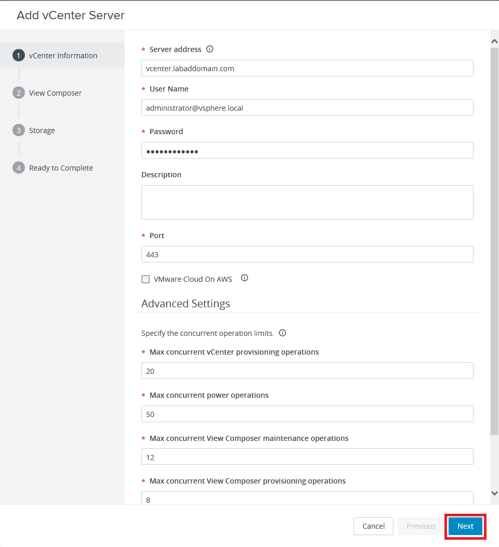This screenshot has height=547, width=499.
Task: Click the step 3 number circle icon
Action: coord(19,131)
